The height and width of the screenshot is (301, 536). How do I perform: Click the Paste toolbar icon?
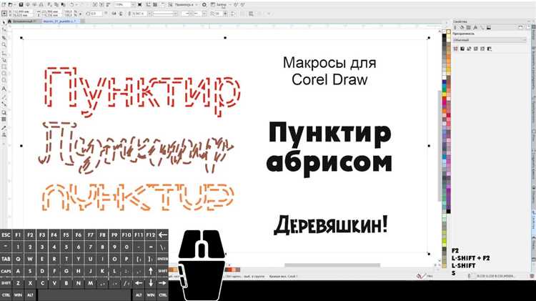point(63,5)
